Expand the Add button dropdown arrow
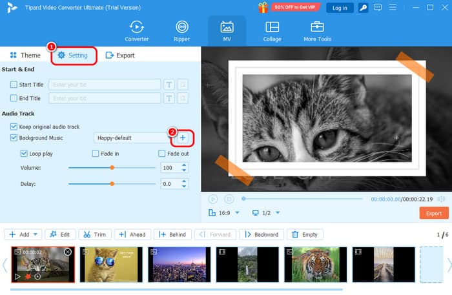 [x=36, y=234]
